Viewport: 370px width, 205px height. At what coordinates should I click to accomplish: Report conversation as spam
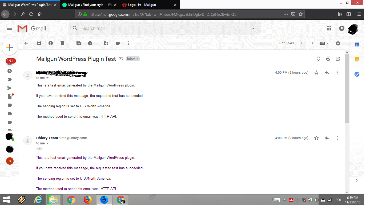51,43
